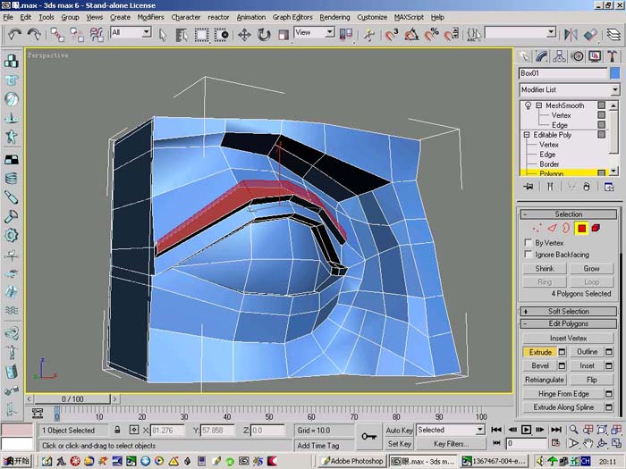Viewport: 626px width, 469px height.
Task: Toggle the MeshSmooth lightbulb visibility
Action: tap(528, 105)
